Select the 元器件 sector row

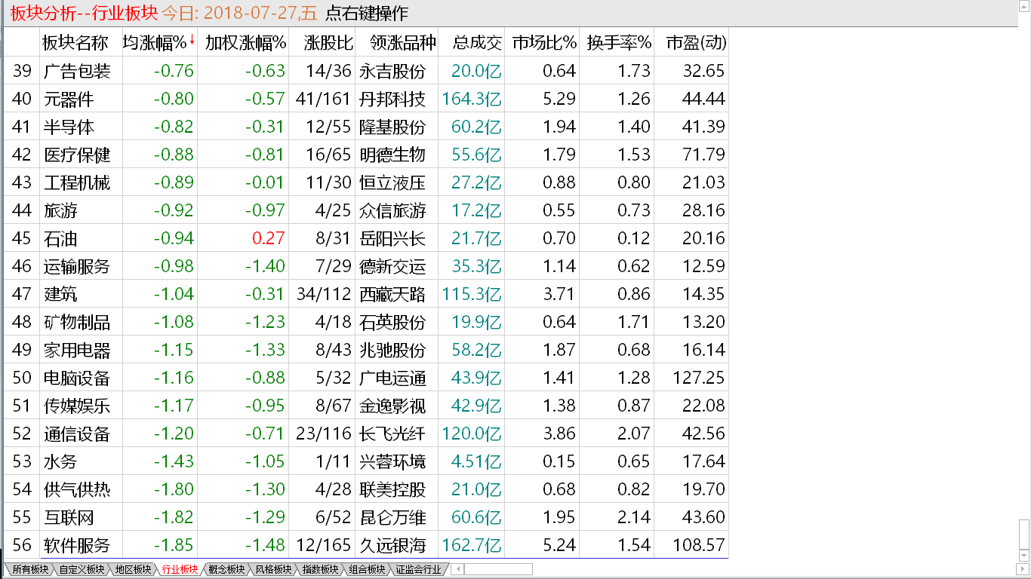(x=365, y=99)
